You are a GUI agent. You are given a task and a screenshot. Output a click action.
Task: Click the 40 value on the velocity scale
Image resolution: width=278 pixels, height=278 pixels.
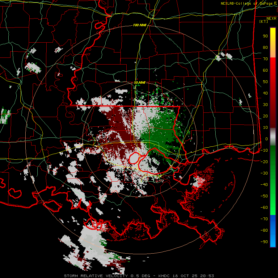[x=265, y=93]
